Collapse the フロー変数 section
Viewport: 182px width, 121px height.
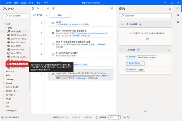click(122, 50)
